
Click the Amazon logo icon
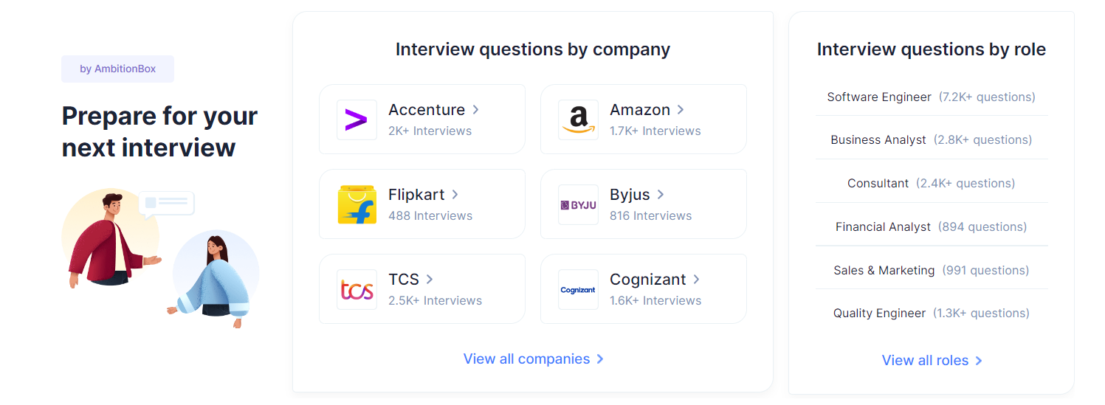(578, 120)
